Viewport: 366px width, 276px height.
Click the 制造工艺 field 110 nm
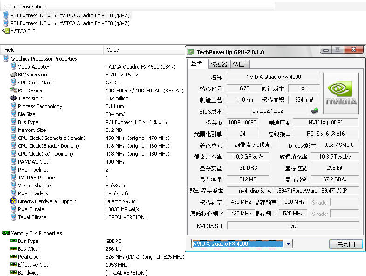pos(244,100)
